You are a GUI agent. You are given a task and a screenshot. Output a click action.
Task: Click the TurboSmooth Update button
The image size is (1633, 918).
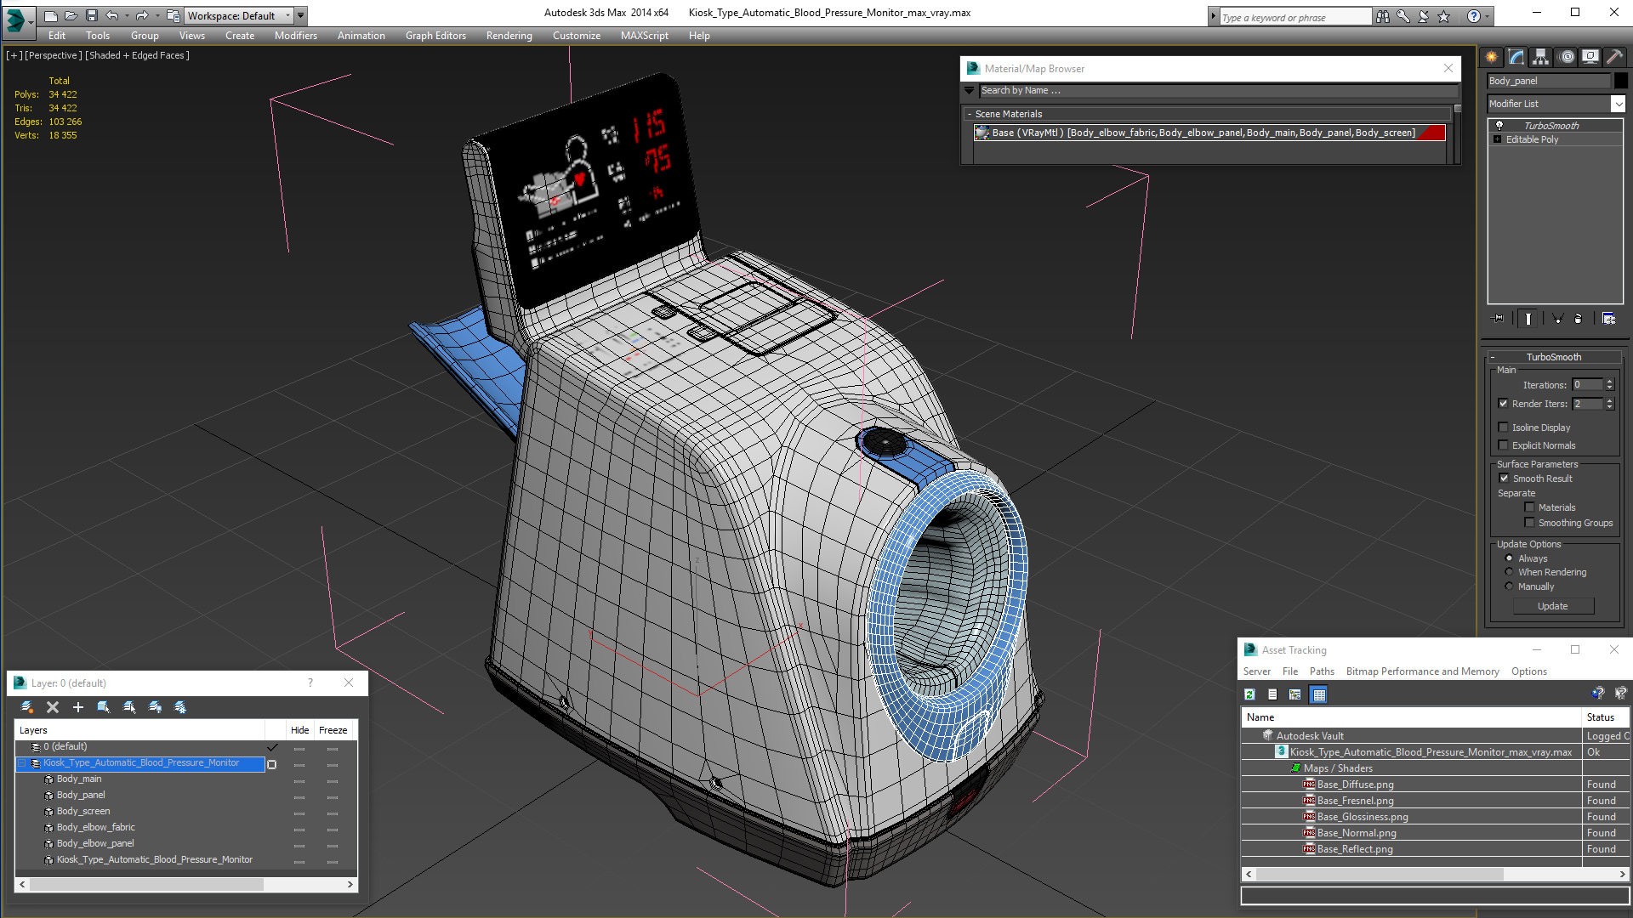tap(1553, 606)
